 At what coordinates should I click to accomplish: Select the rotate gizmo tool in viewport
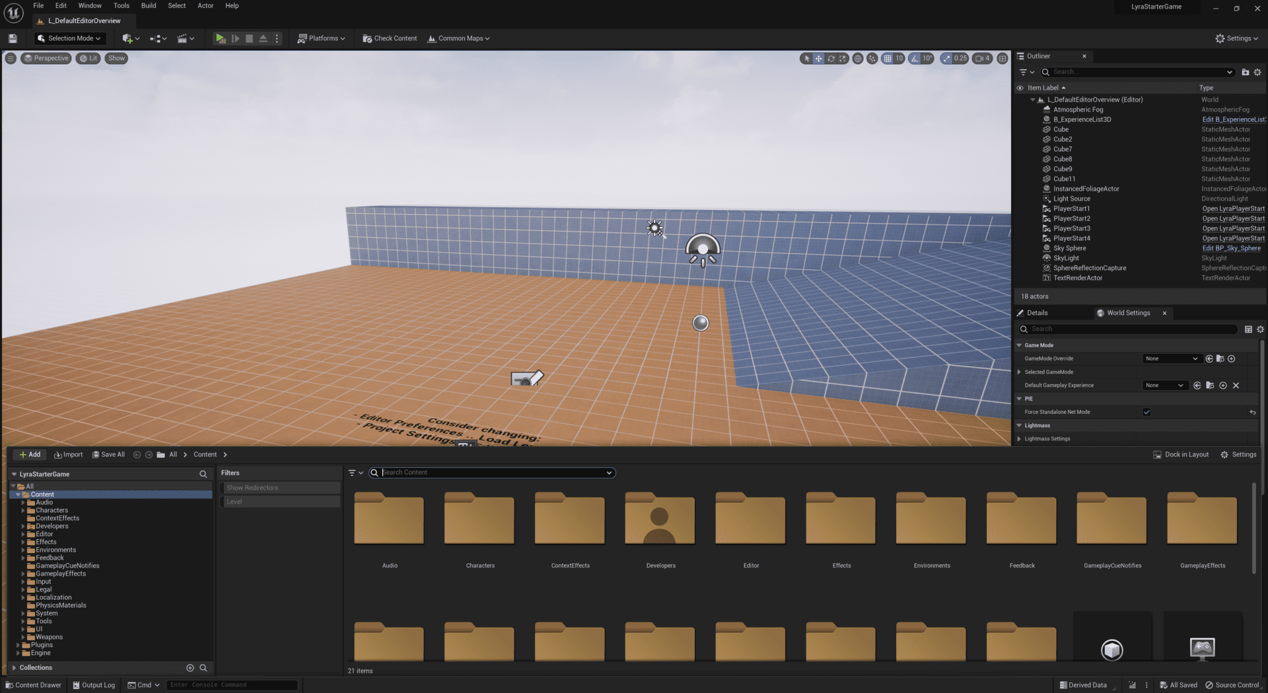pos(831,59)
